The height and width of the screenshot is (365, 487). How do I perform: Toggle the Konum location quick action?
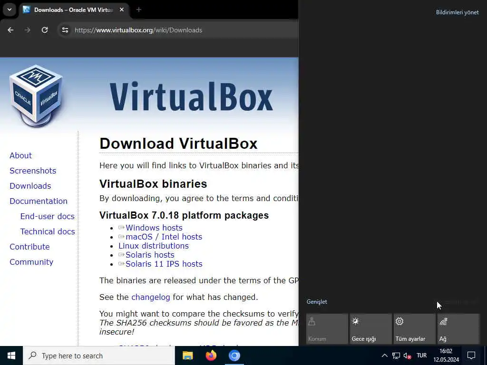pos(327,329)
